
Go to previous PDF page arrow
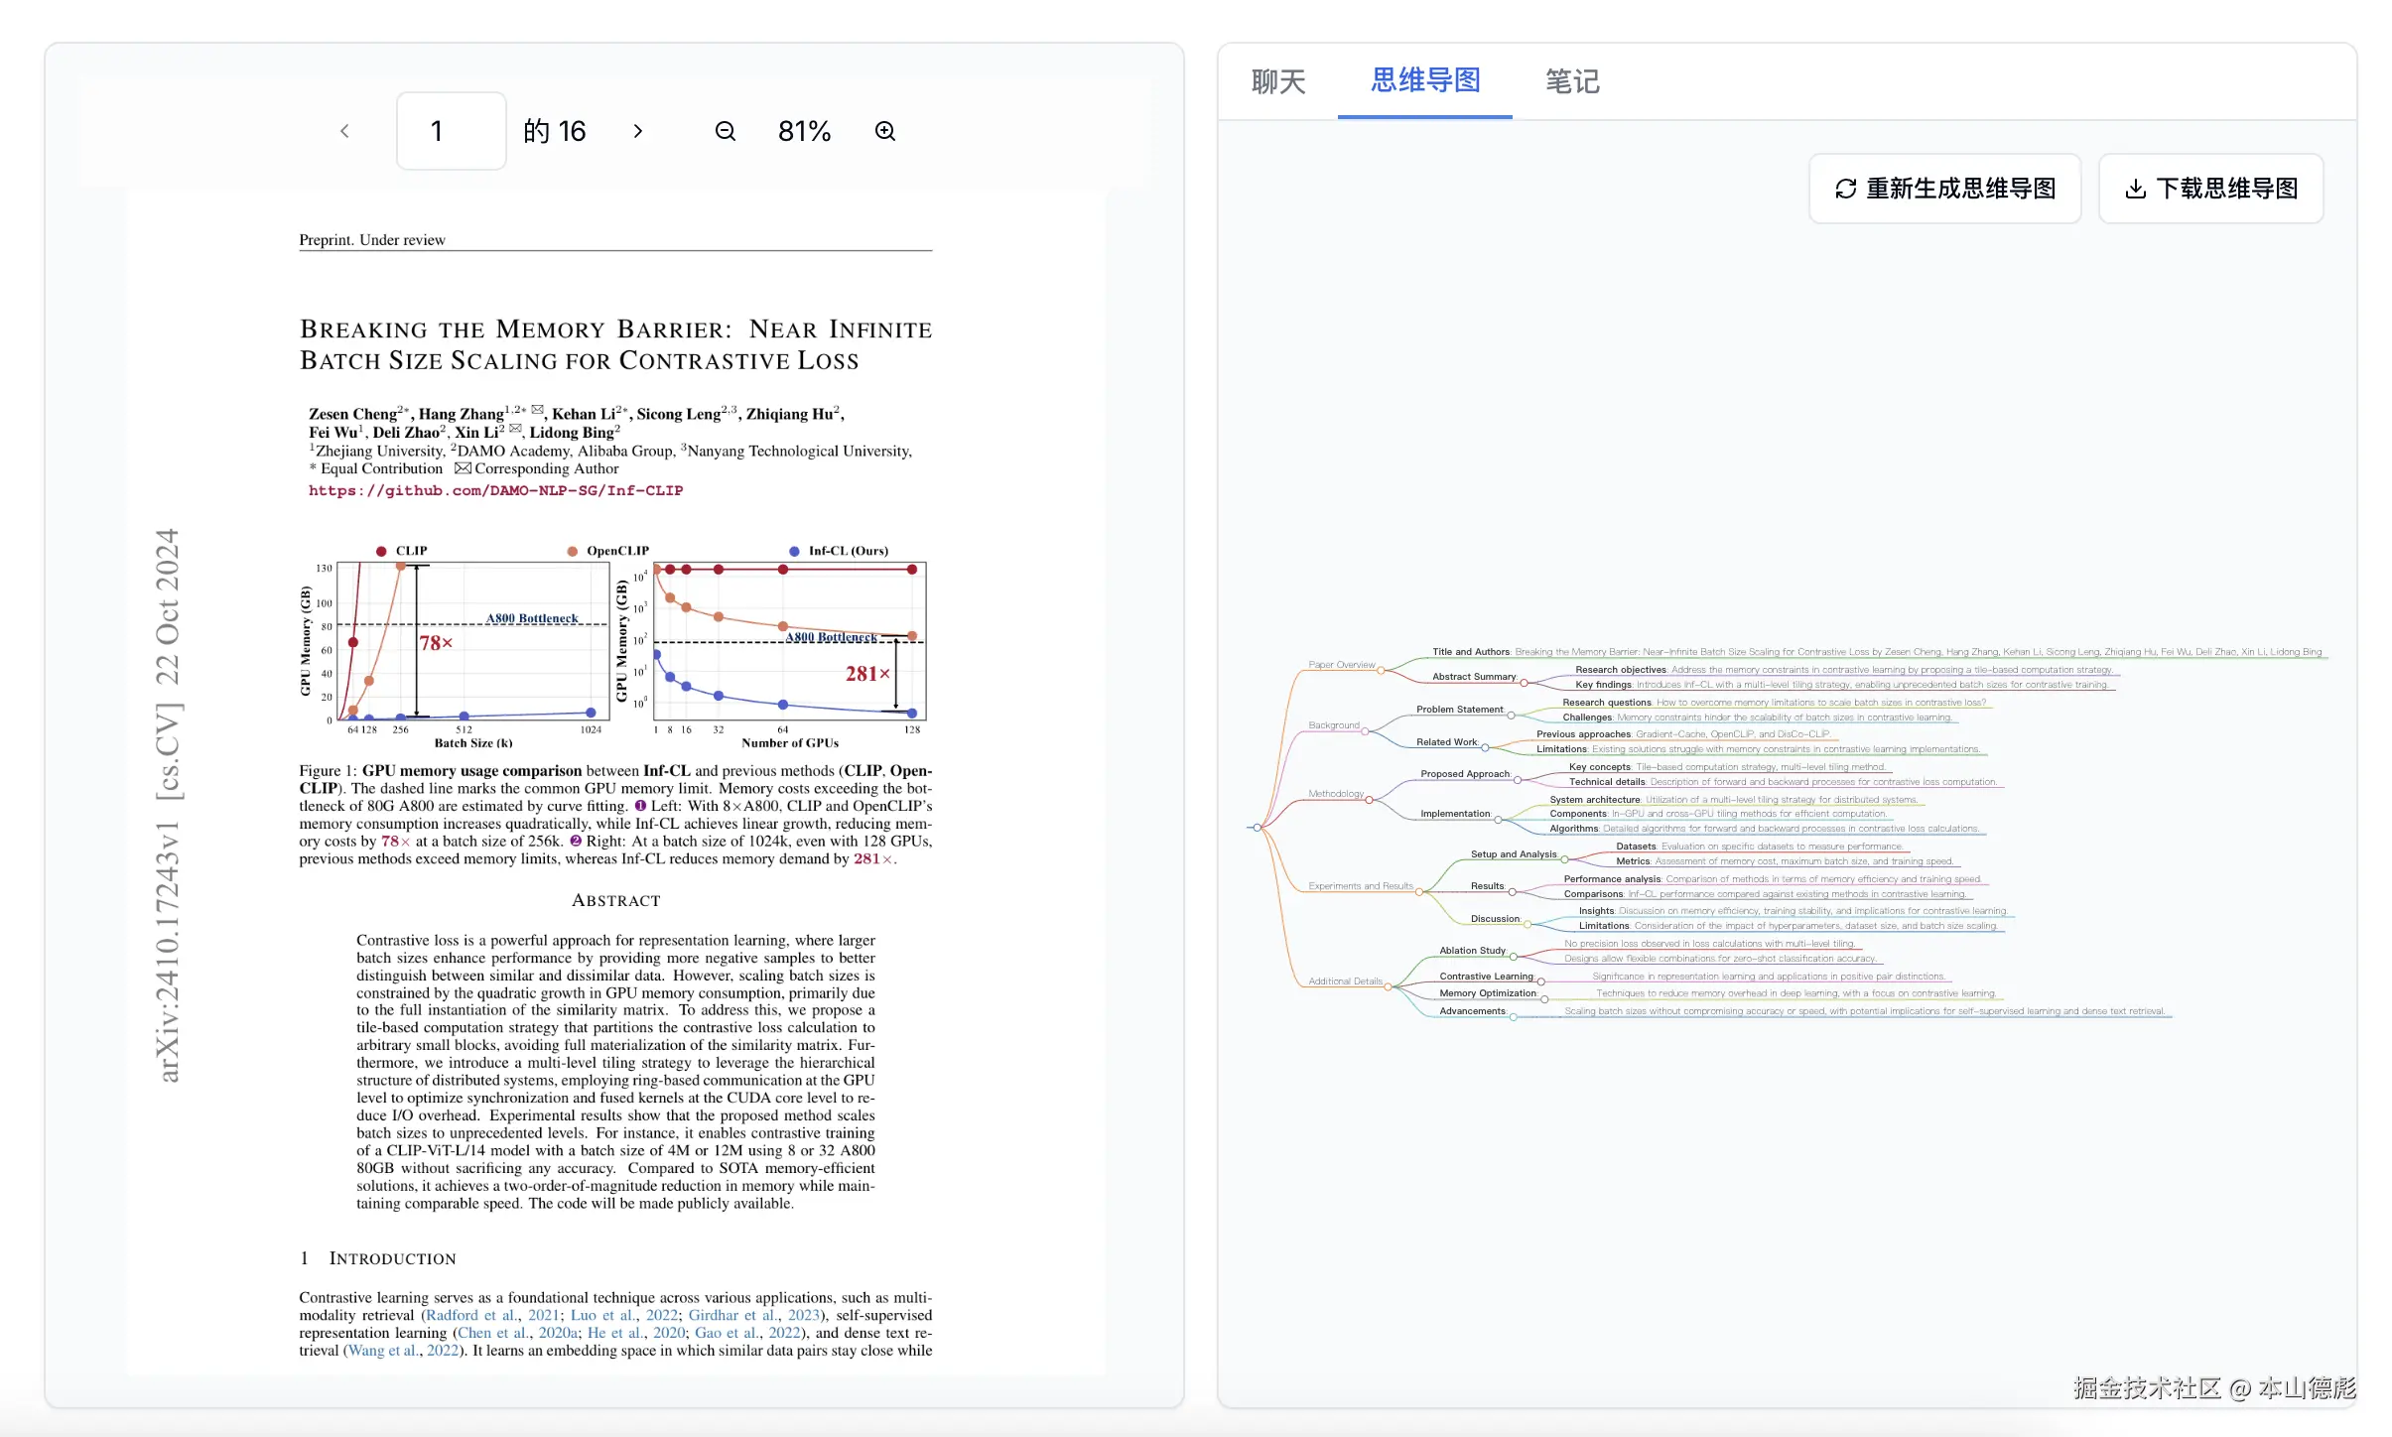[x=344, y=131]
